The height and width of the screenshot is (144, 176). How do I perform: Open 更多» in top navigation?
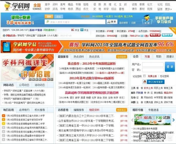point(168,9)
